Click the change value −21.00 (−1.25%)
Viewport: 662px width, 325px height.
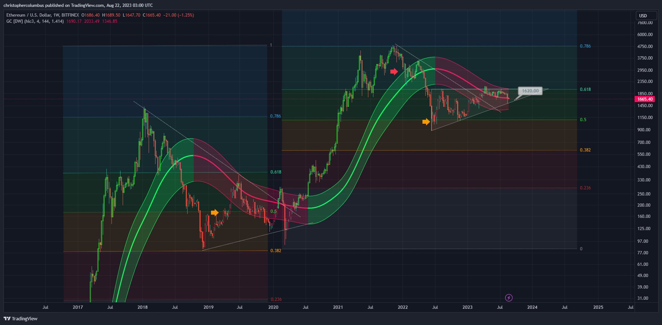179,15
